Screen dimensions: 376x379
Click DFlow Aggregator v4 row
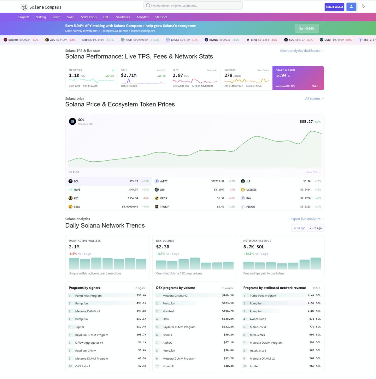click(x=108, y=343)
